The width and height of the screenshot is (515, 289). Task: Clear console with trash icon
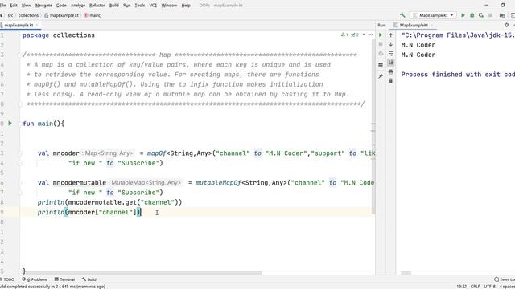(x=391, y=80)
